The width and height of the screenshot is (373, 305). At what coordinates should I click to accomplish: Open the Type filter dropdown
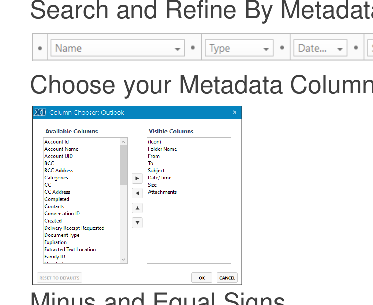tap(239, 48)
